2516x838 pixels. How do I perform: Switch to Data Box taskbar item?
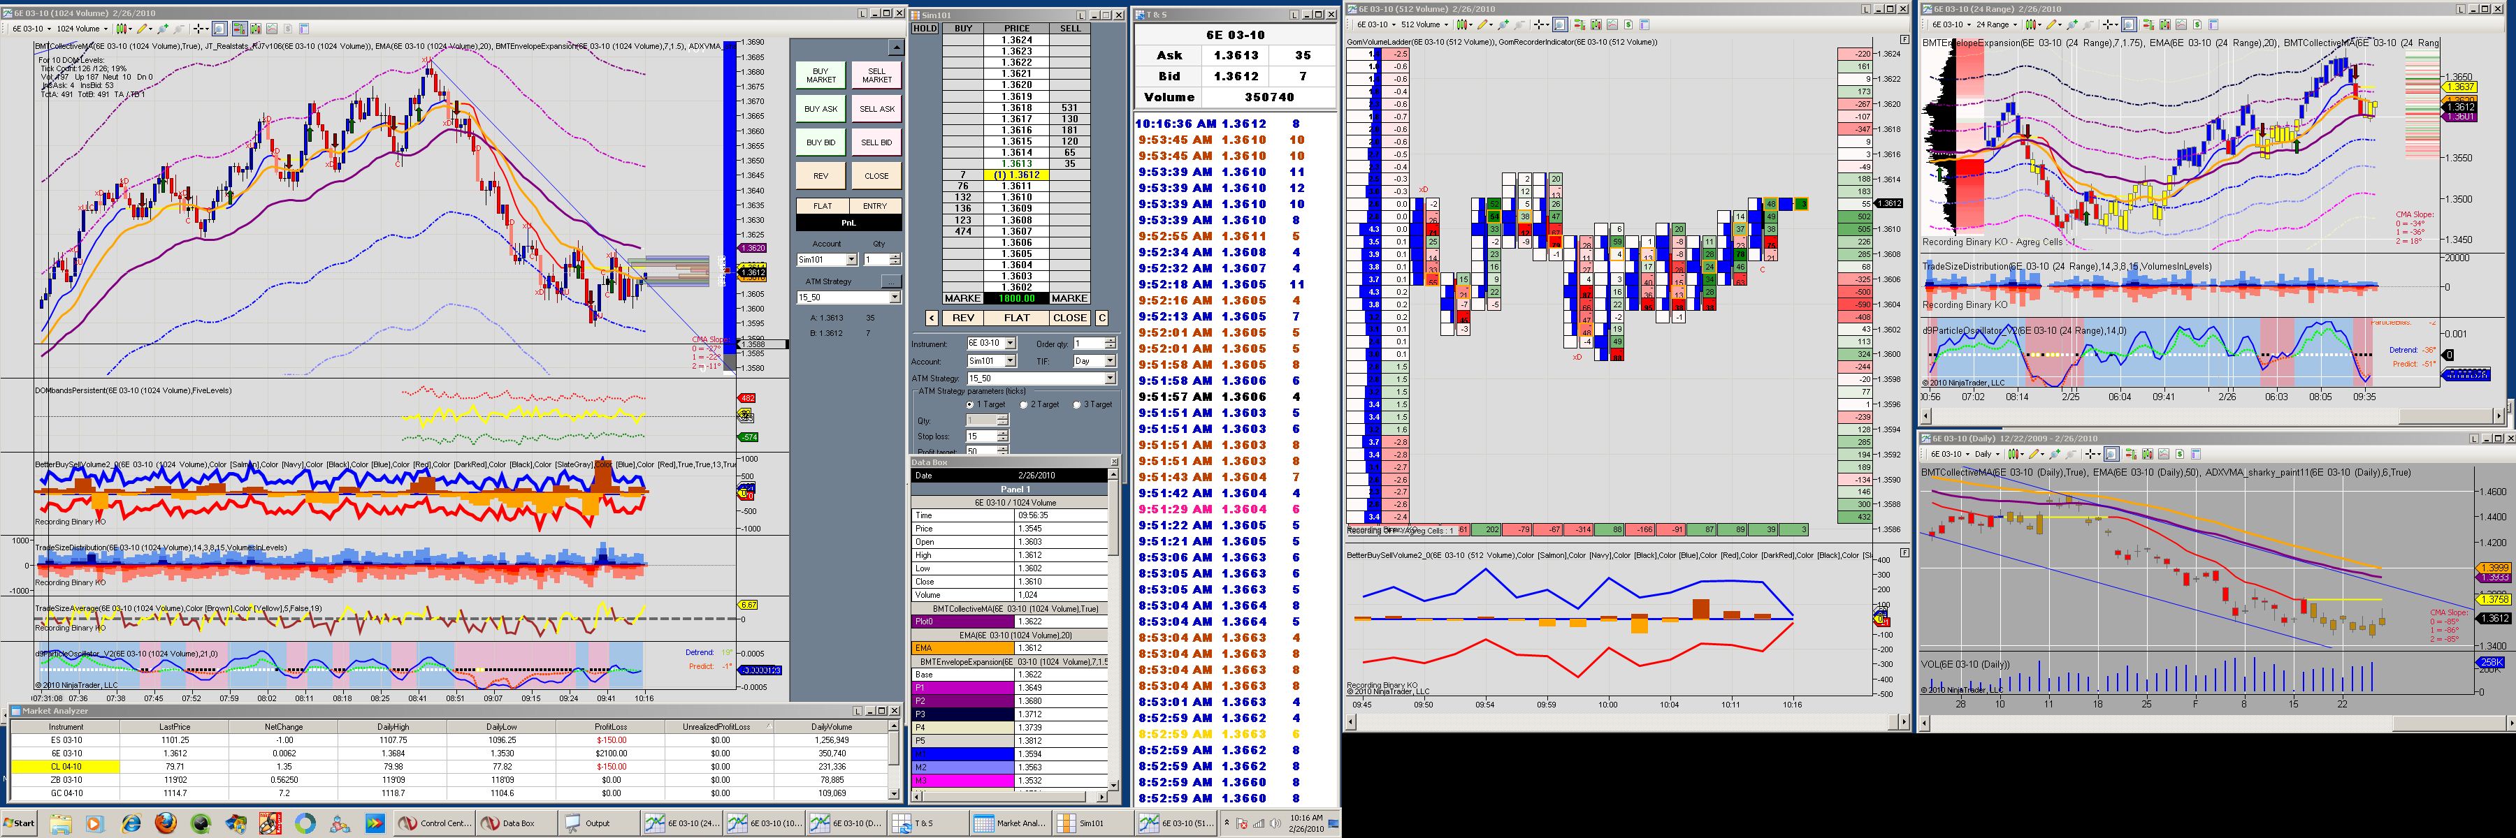pyautogui.click(x=516, y=823)
